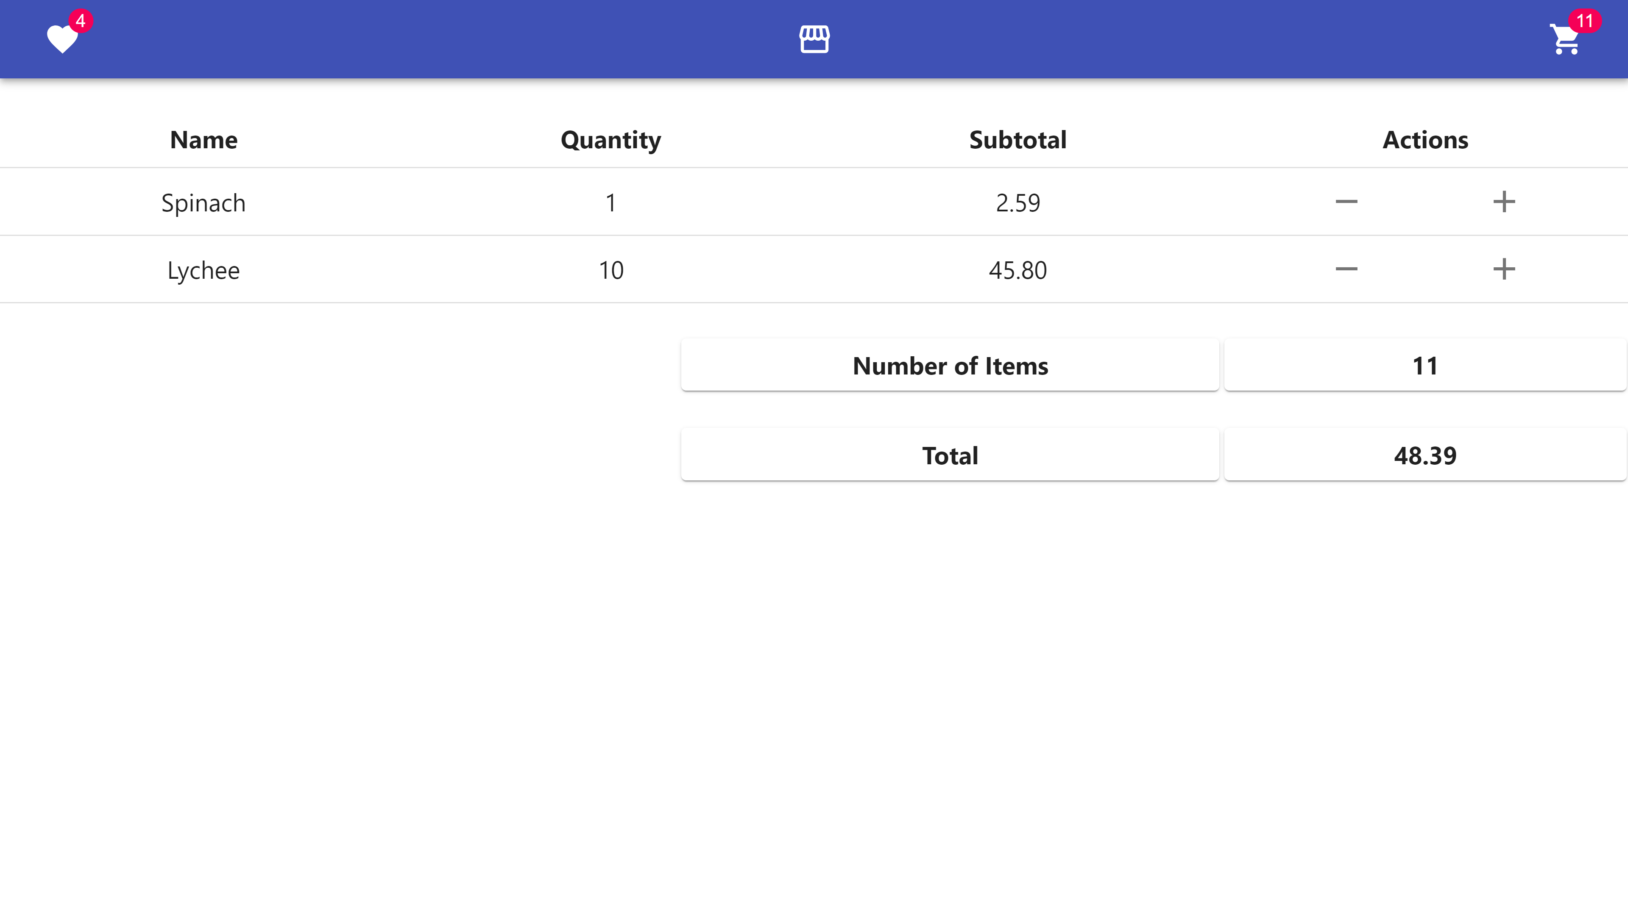Viewport: 1628px width, 915px height.
Task: Select the Subtotal column header
Action: click(1017, 139)
